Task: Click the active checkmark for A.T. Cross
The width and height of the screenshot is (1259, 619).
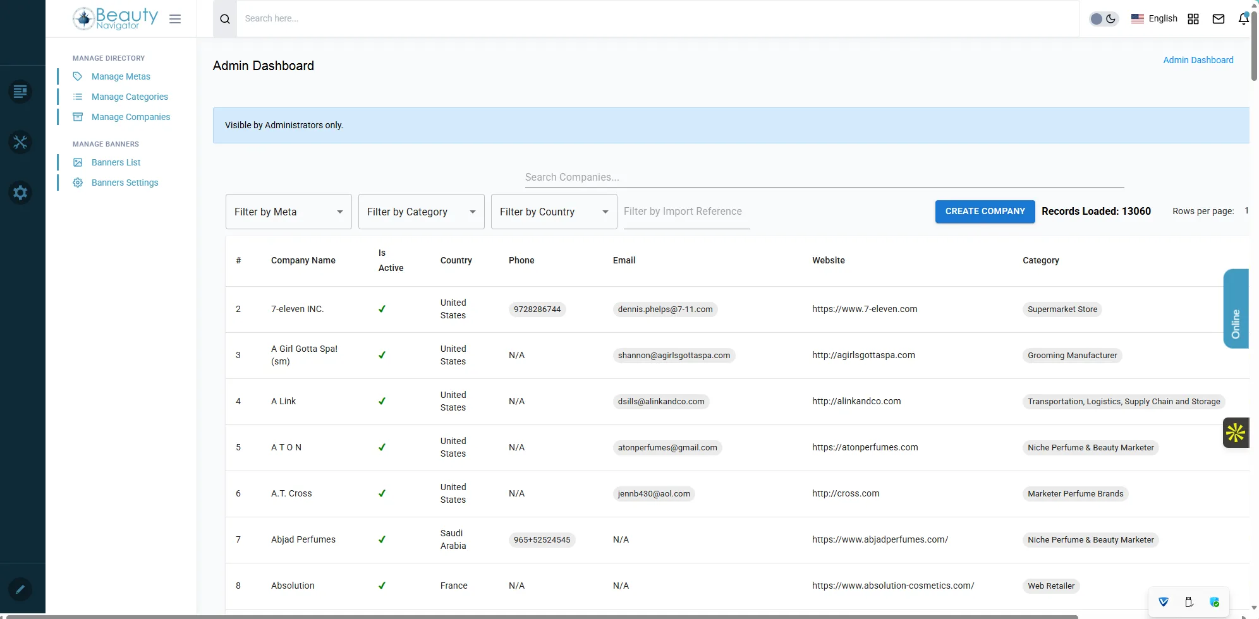Action: 382,493
